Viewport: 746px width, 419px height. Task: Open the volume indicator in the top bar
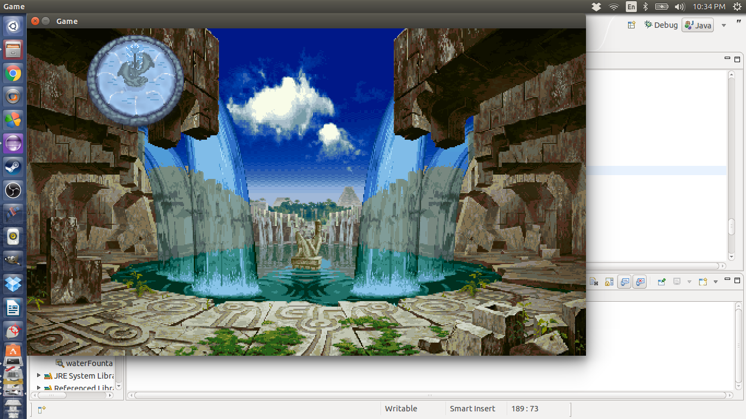click(679, 7)
